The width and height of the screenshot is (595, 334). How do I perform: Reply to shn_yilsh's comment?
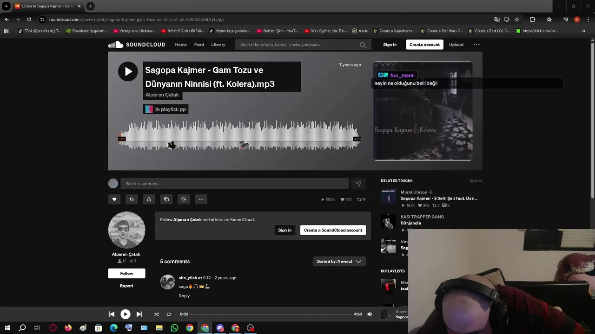pos(184,295)
